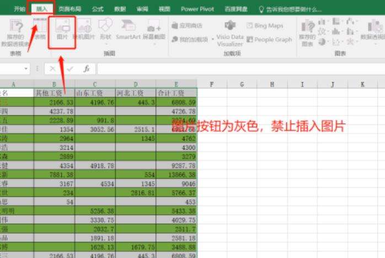The height and width of the screenshot is (258, 385).
Task: Expand the Name Box dropdown arrow
Action: pos(26,69)
